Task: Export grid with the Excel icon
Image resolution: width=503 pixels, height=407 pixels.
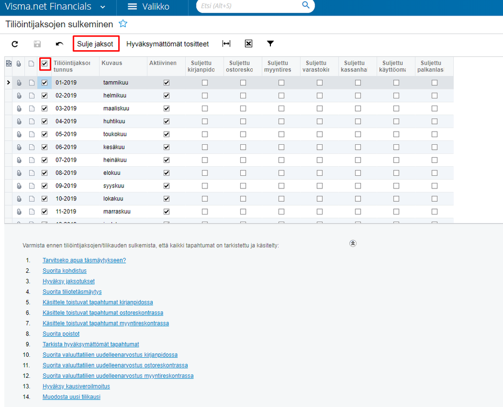Action: [248, 44]
